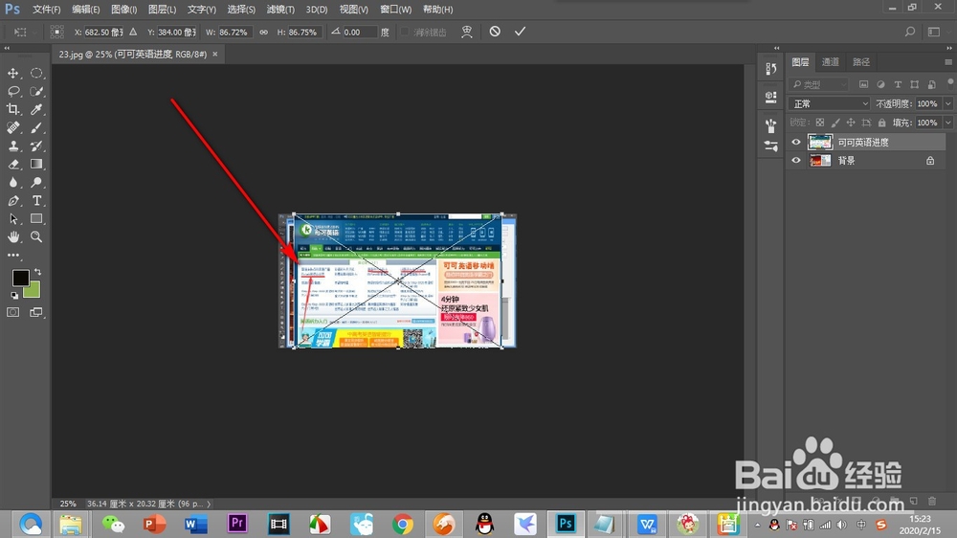The height and width of the screenshot is (538, 957).
Task: Cancel the transform with the circle-slash icon
Action: point(495,32)
